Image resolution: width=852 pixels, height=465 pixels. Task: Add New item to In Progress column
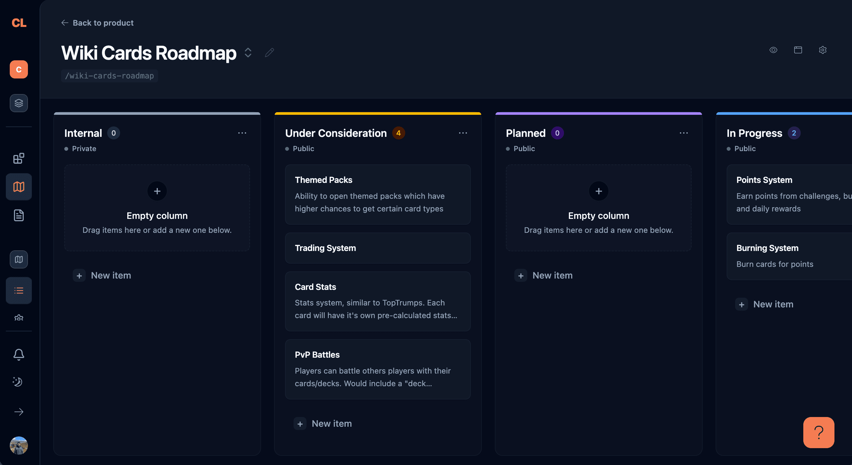coord(765,304)
